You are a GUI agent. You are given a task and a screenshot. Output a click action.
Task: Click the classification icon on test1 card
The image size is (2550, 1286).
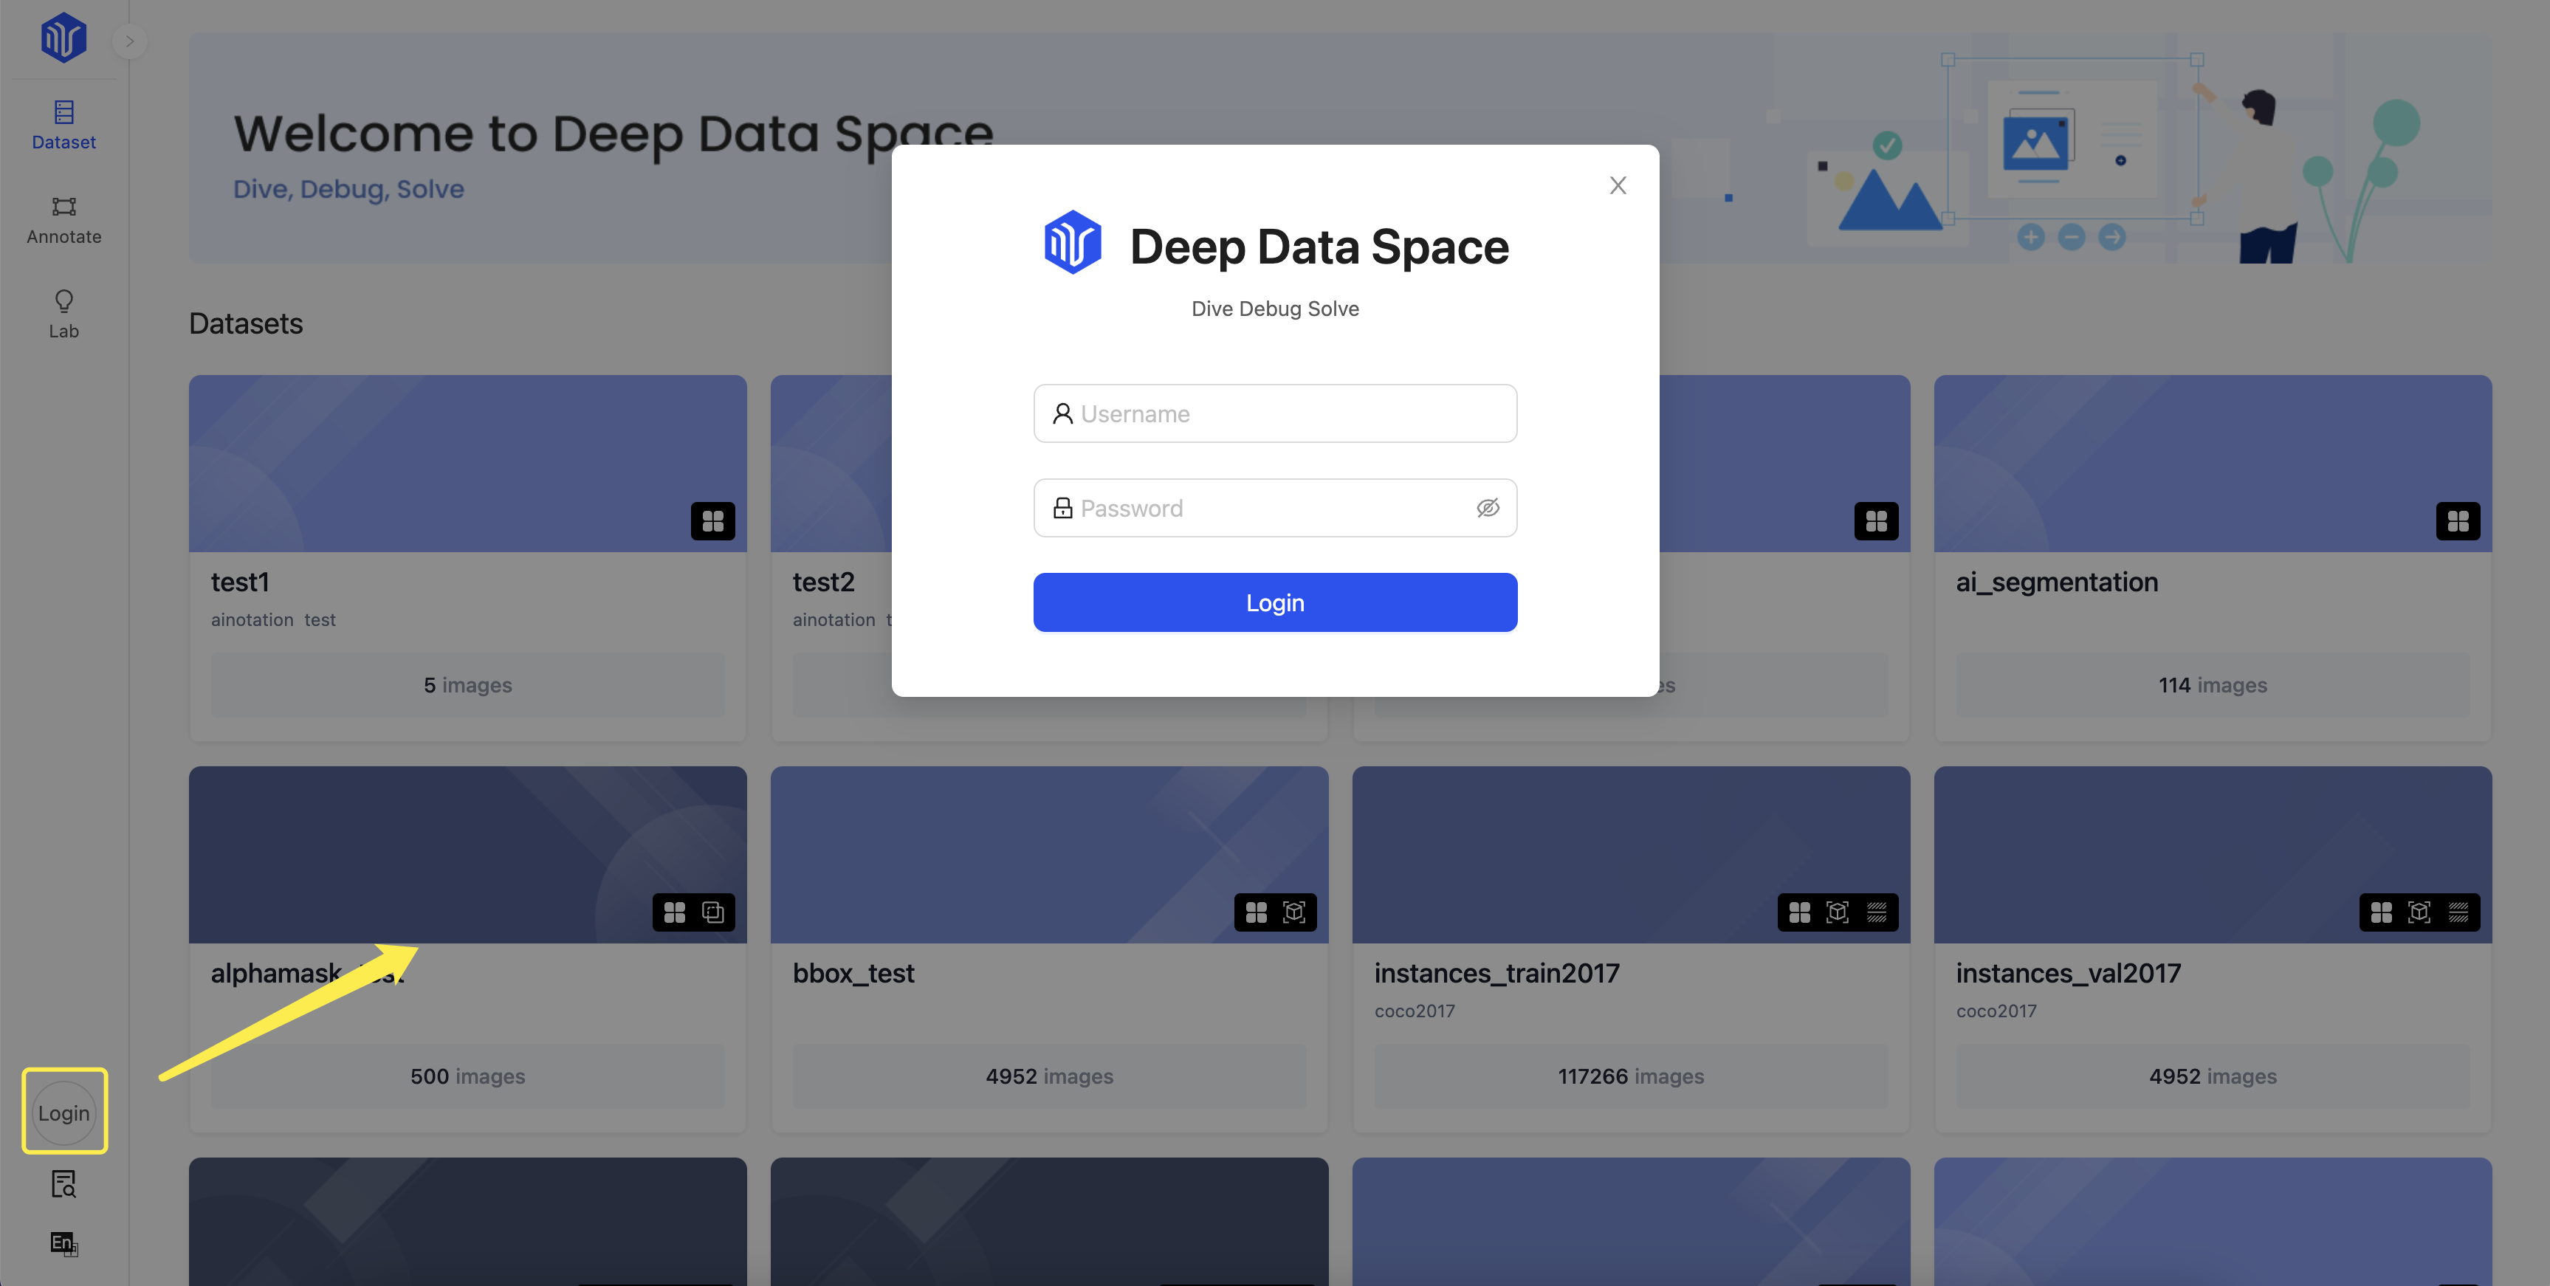tap(712, 520)
